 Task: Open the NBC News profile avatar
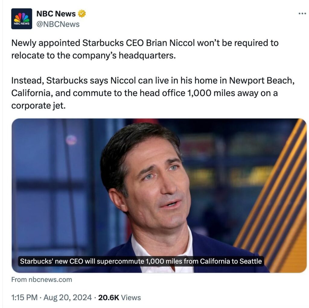click(x=22, y=19)
